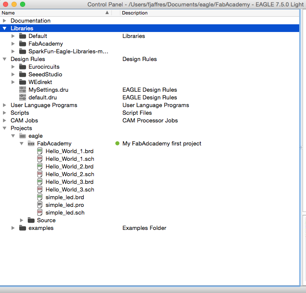306x293 pixels.
Task: Click the eagle directory icon under Projects
Action: click(23, 136)
